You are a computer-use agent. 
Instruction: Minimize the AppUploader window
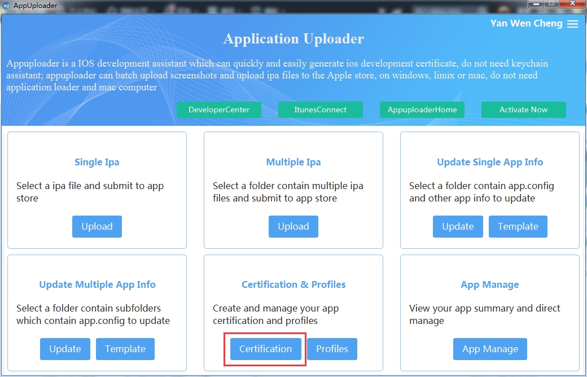point(536,4)
